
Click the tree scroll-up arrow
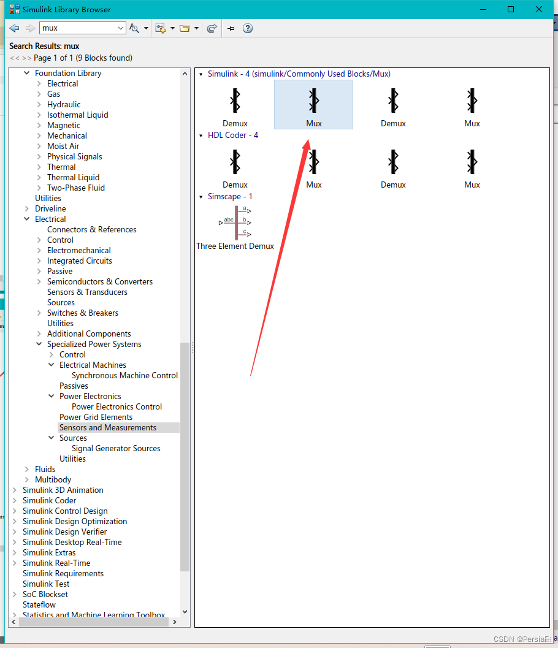tap(185, 74)
